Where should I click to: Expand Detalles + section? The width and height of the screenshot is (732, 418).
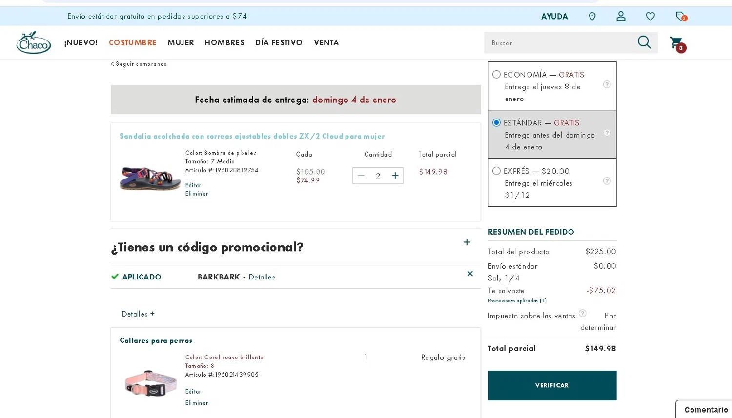point(138,314)
